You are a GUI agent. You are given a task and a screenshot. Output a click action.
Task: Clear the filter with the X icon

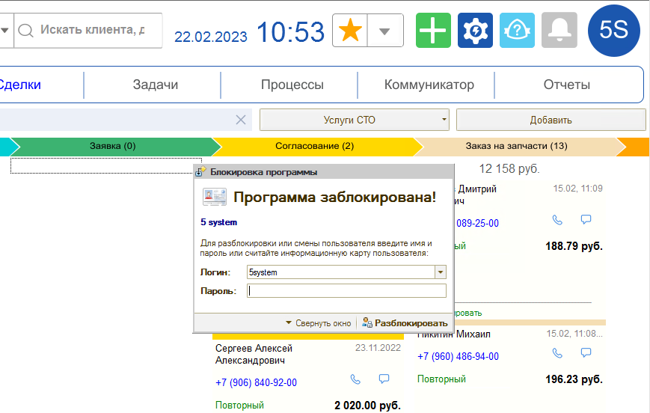pos(241,120)
